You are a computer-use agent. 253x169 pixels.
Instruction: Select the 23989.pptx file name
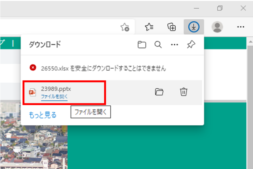[x=56, y=89]
